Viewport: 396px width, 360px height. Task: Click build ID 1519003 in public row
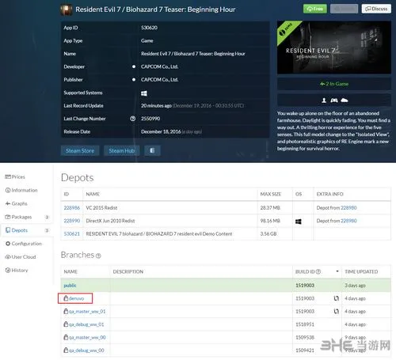[x=305, y=286]
